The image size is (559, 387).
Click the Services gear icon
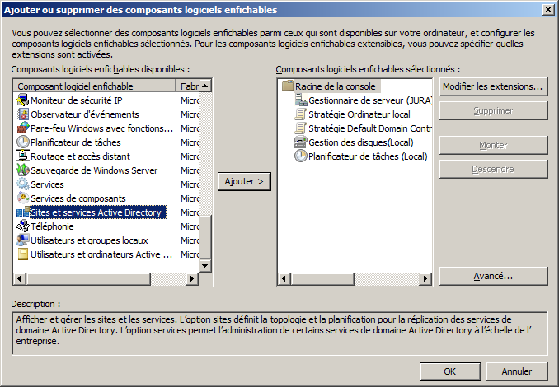(x=23, y=184)
